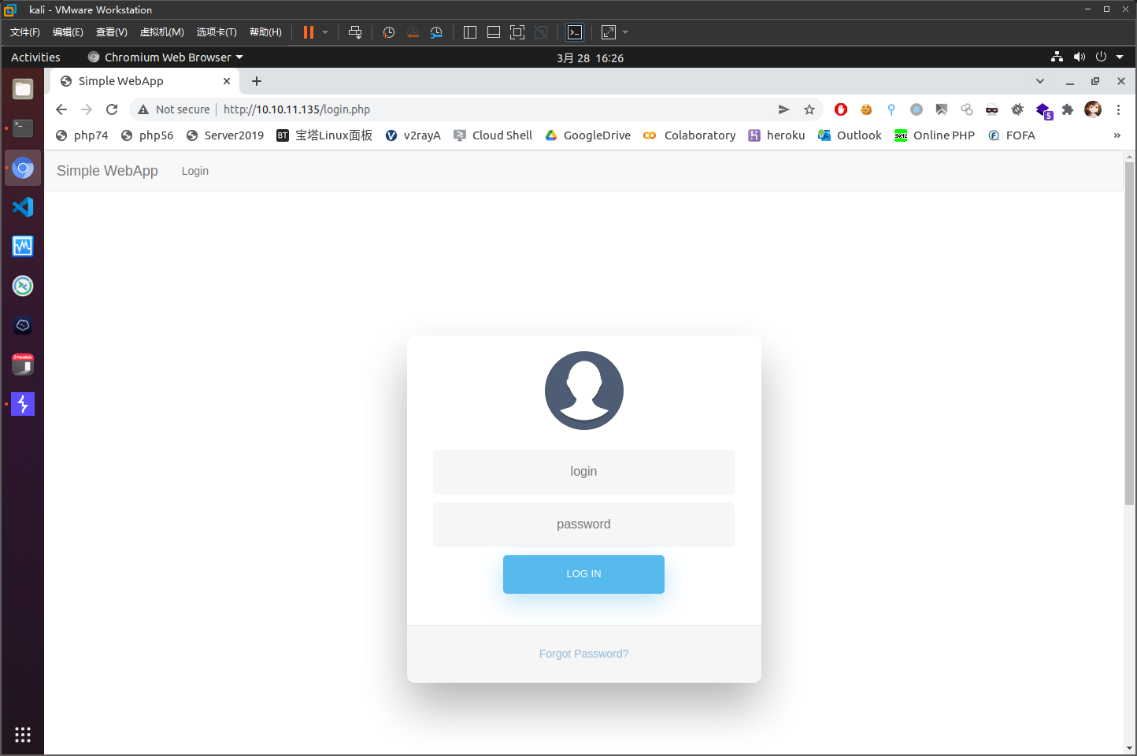1137x756 pixels.
Task: Open the cookie editor browser extension
Action: pos(866,109)
